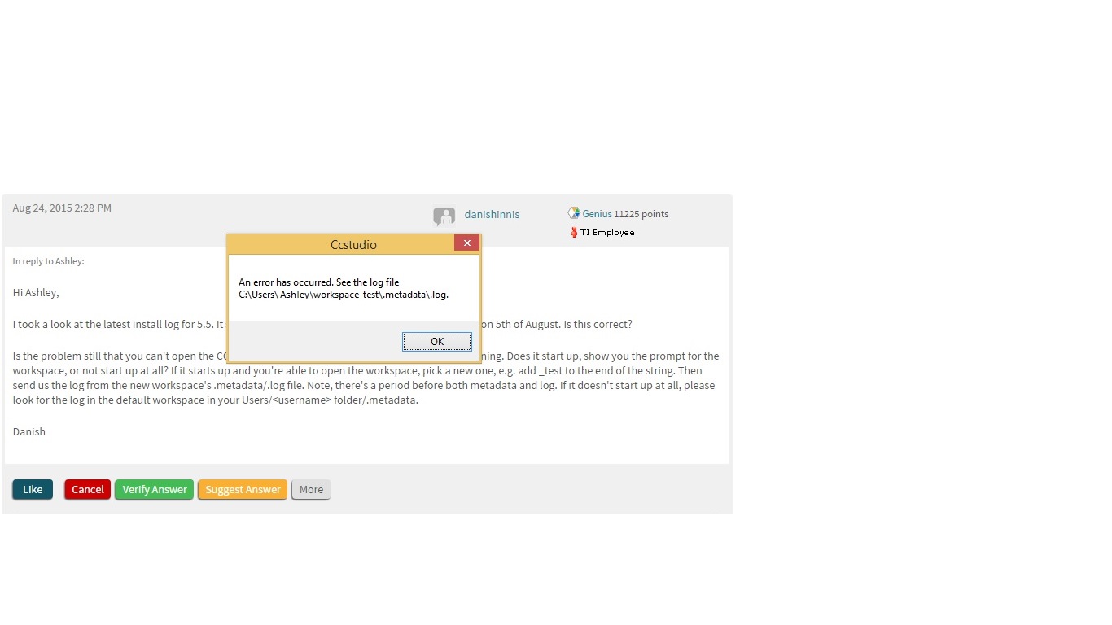Click the 'TI Employee' label

[x=607, y=233]
